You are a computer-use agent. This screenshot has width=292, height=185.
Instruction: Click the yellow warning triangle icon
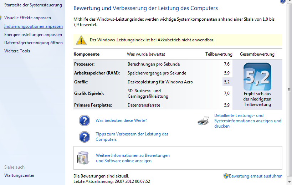click(x=81, y=40)
